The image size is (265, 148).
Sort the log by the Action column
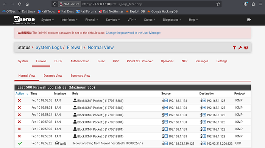click(x=22, y=94)
